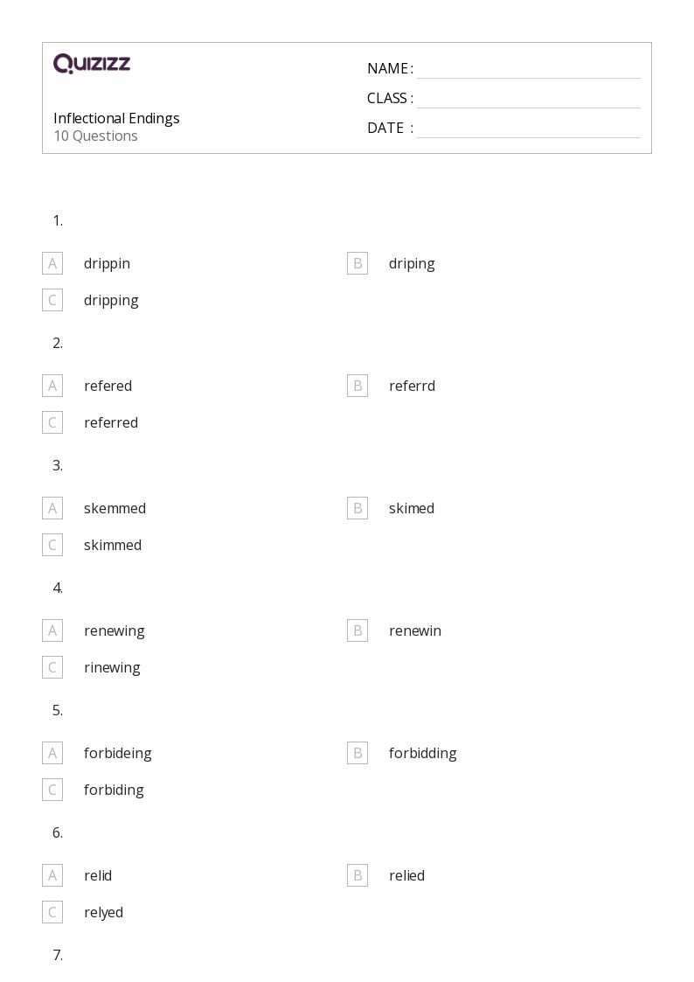Select option B box for forbidding
The width and height of the screenshot is (694, 982).
pos(357,753)
